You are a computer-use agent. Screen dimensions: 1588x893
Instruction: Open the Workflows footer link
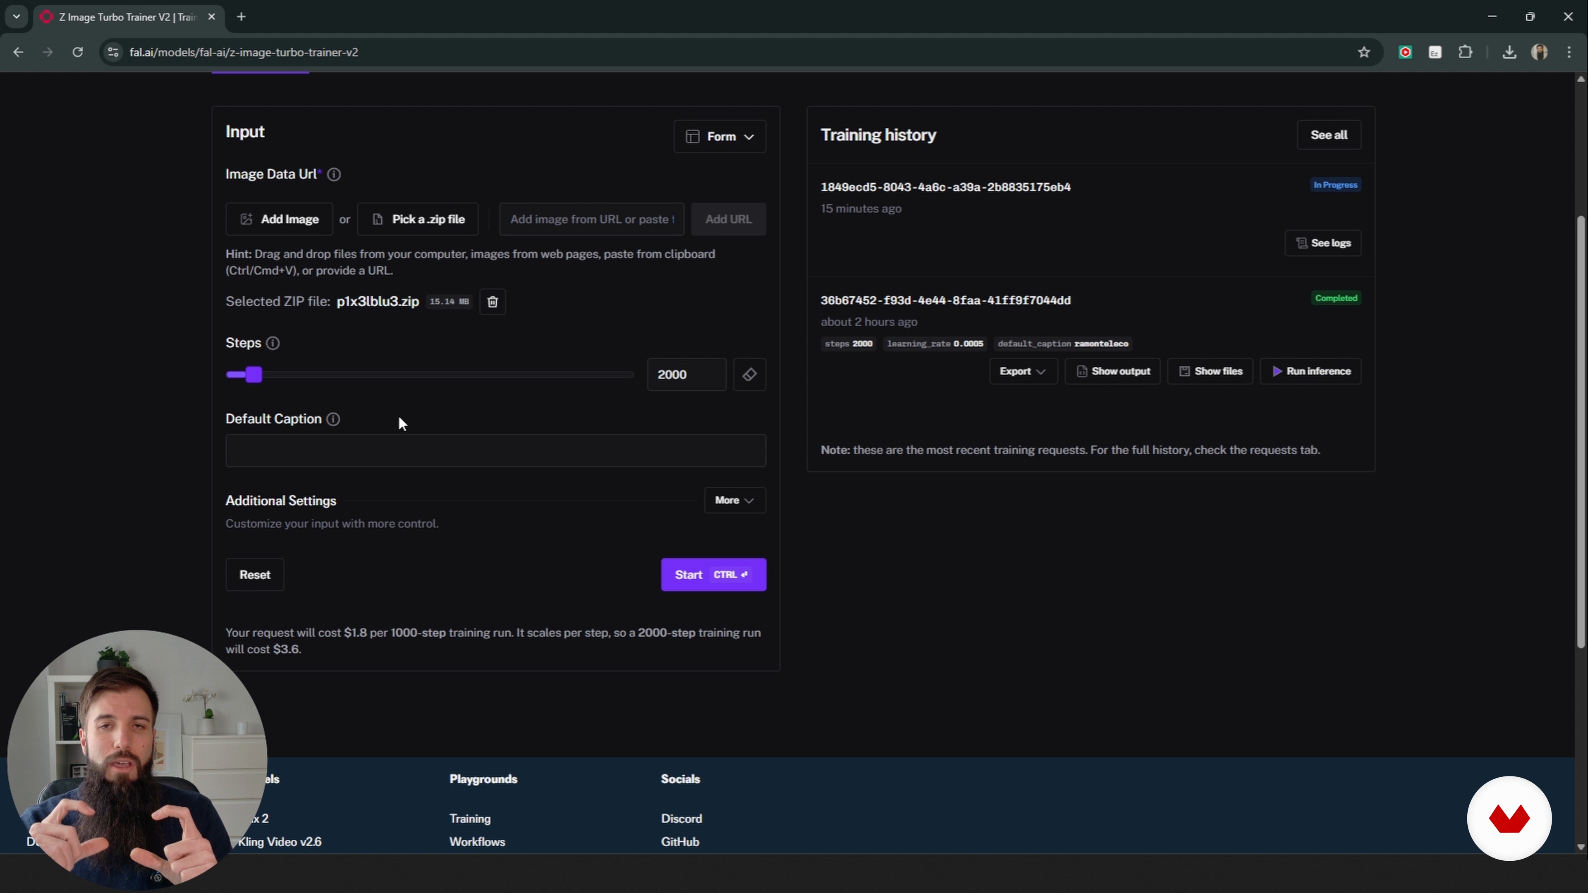coord(477,842)
